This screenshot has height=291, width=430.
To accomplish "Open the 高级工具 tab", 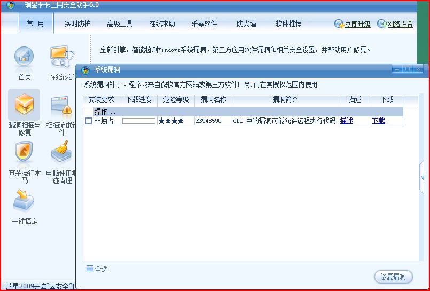I will tap(120, 24).
